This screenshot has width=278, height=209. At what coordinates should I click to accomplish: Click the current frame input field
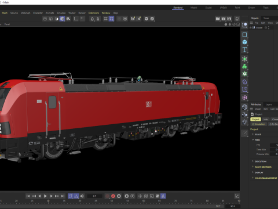94,196
